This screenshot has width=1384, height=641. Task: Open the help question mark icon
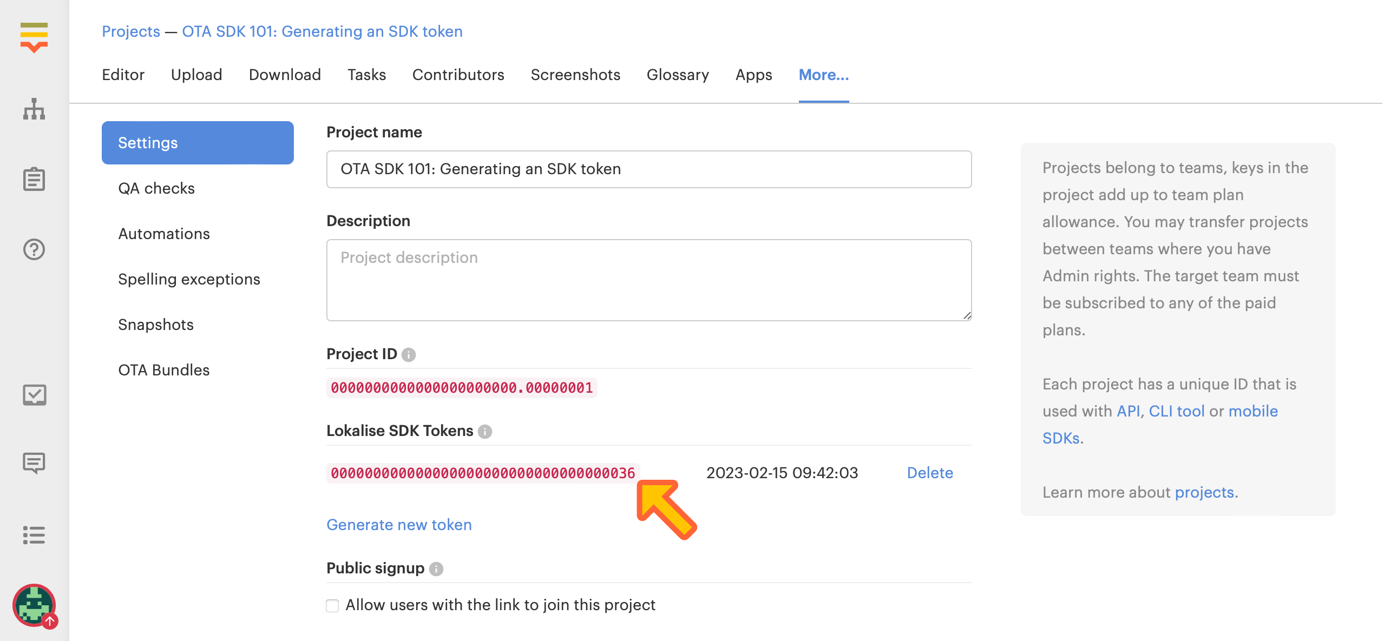point(34,249)
